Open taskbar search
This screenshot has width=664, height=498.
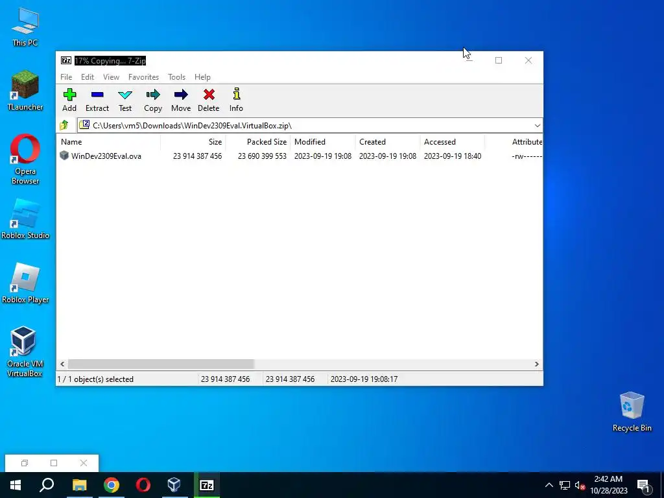(x=47, y=485)
